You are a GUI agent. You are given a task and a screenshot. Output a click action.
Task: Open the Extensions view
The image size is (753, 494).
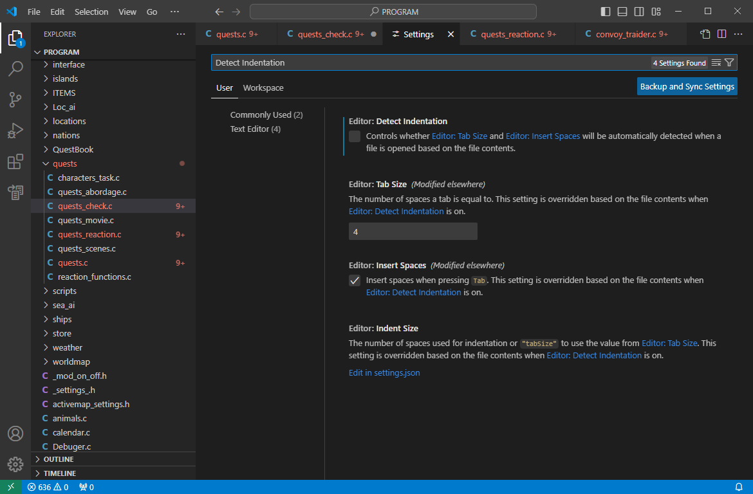click(x=15, y=161)
